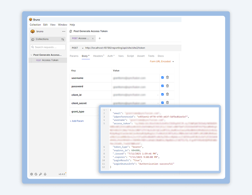Click the idpreferenceid value in response
Viewport: 252px width, 195px height.
(162, 117)
